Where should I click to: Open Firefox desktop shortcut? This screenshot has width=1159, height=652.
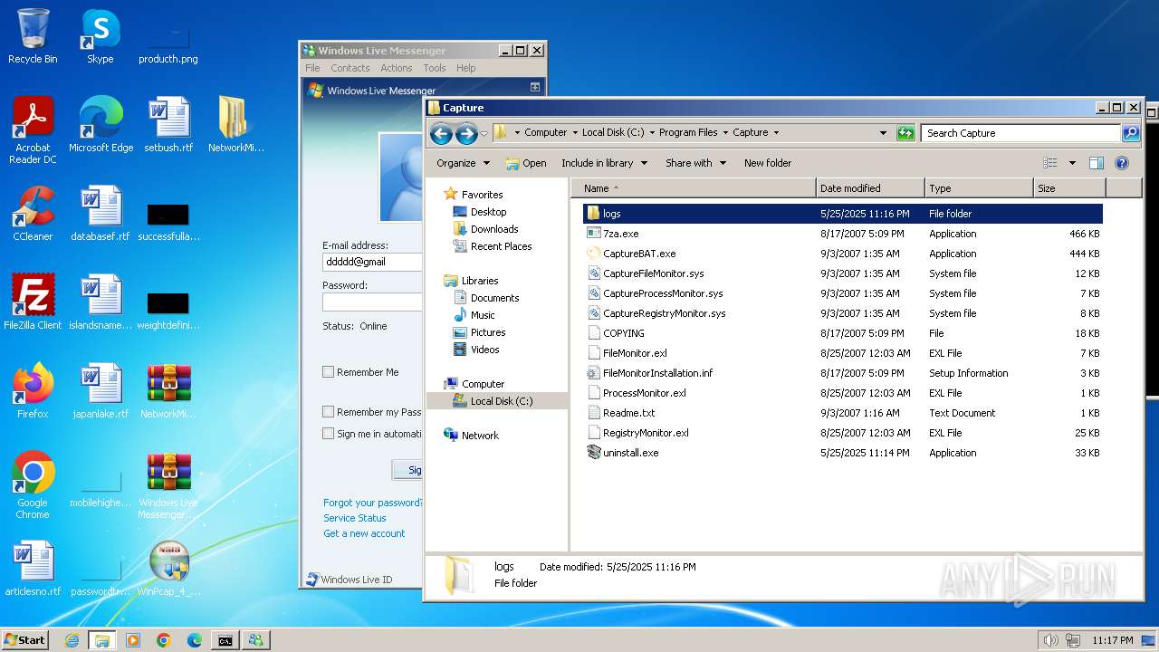click(x=33, y=391)
